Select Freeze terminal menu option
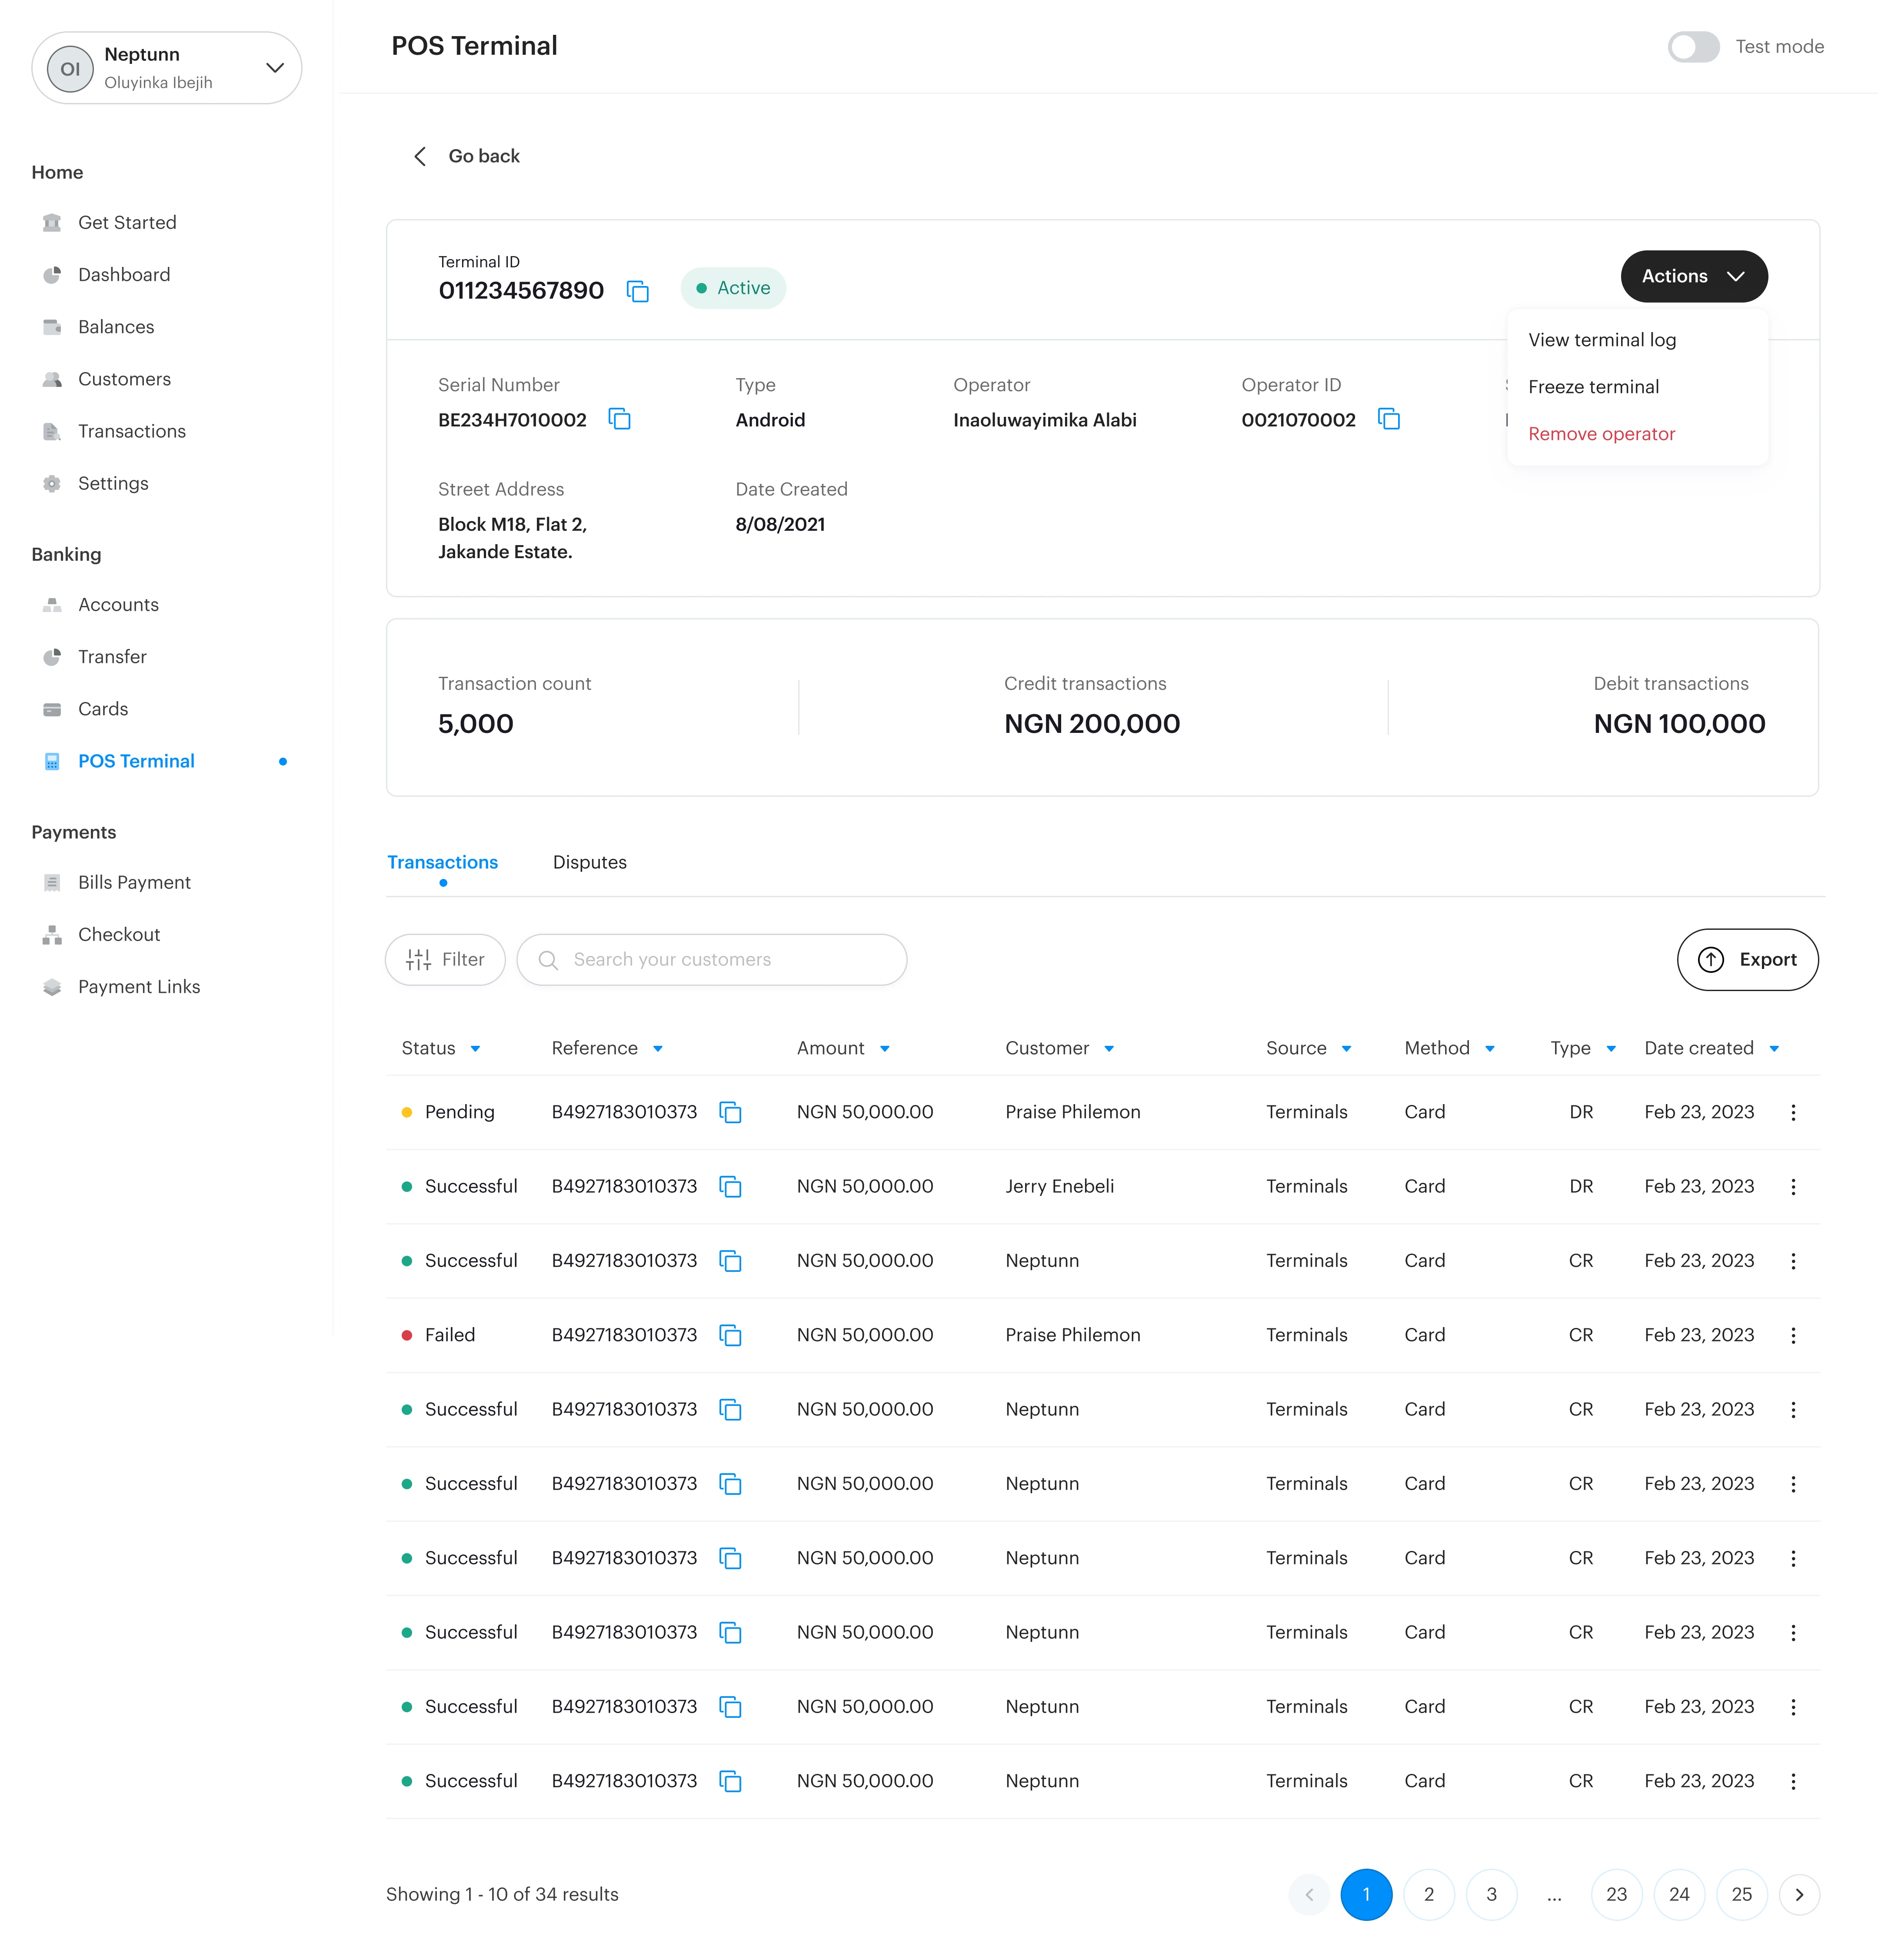This screenshot has width=1878, height=1960. [1593, 387]
